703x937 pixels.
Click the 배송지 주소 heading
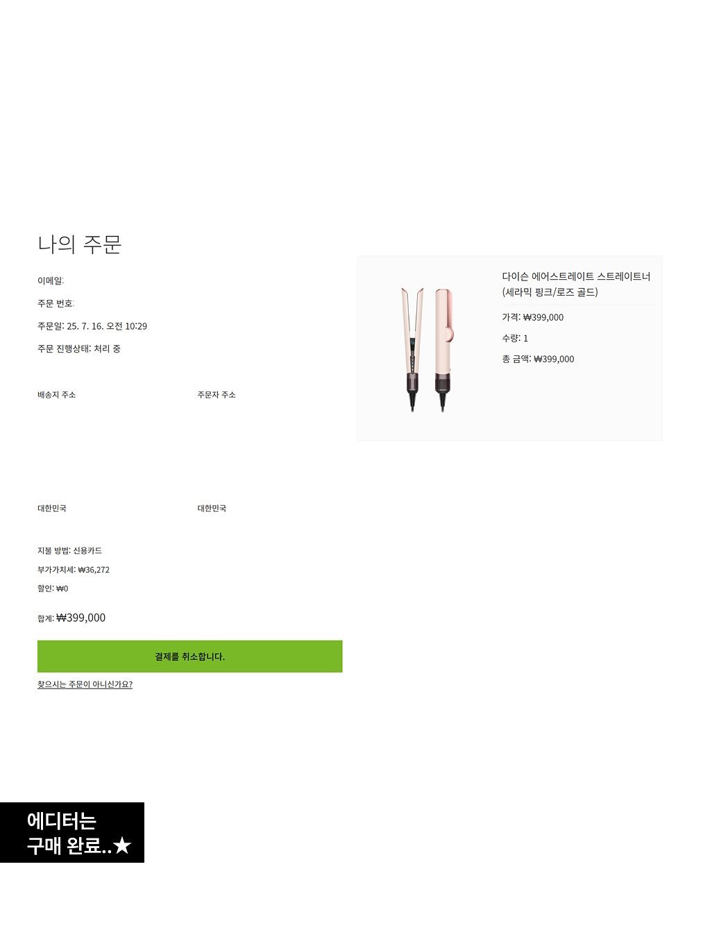pyautogui.click(x=56, y=395)
